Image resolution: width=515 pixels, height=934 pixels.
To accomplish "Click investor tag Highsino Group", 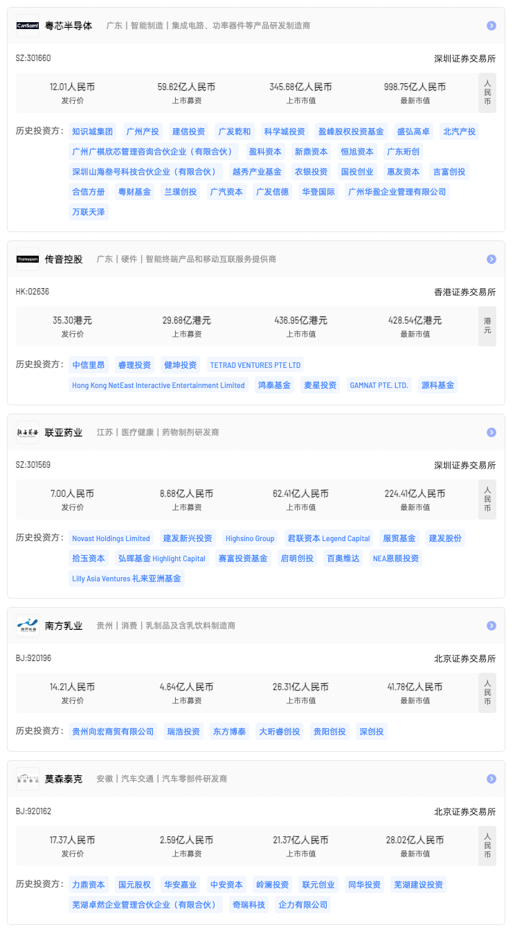I will (250, 538).
